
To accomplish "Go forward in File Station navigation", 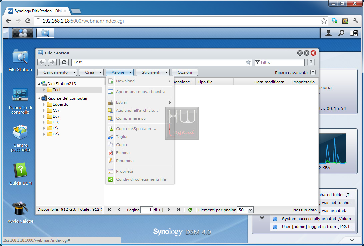I will pyautogui.click(x=52, y=62).
